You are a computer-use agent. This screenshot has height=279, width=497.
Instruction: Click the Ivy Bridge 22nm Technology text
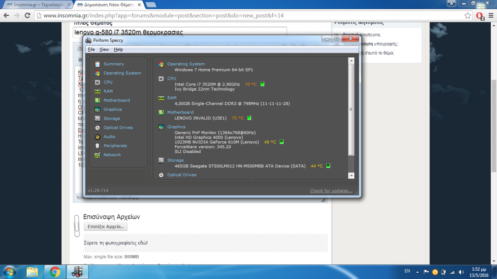(205, 89)
